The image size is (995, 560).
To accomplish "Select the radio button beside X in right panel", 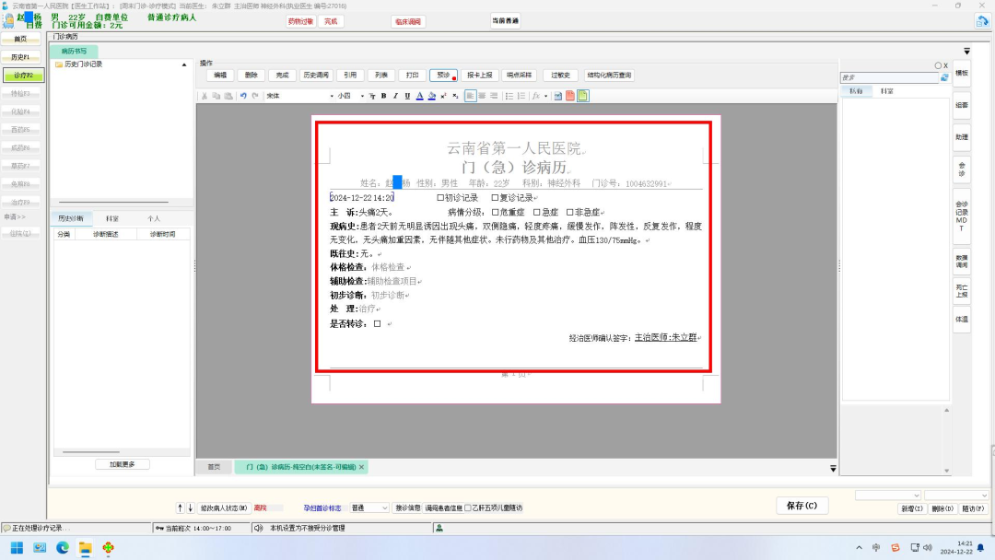I will point(938,65).
